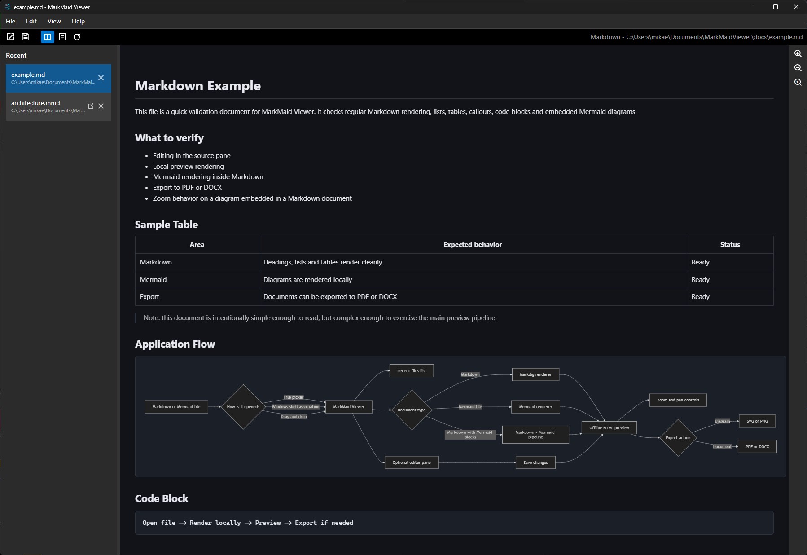Click the What to verify heading
Image resolution: width=807 pixels, height=555 pixels.
[169, 138]
